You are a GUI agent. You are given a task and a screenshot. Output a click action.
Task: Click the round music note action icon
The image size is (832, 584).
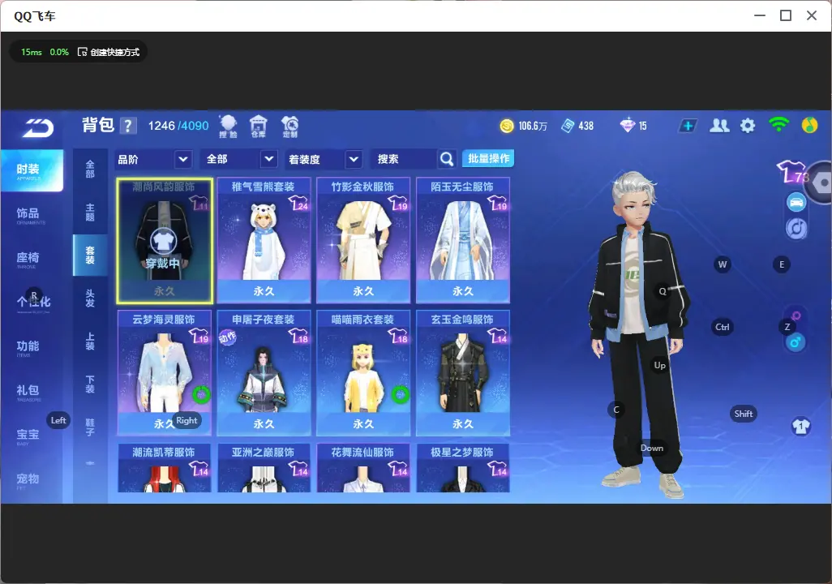(x=796, y=228)
